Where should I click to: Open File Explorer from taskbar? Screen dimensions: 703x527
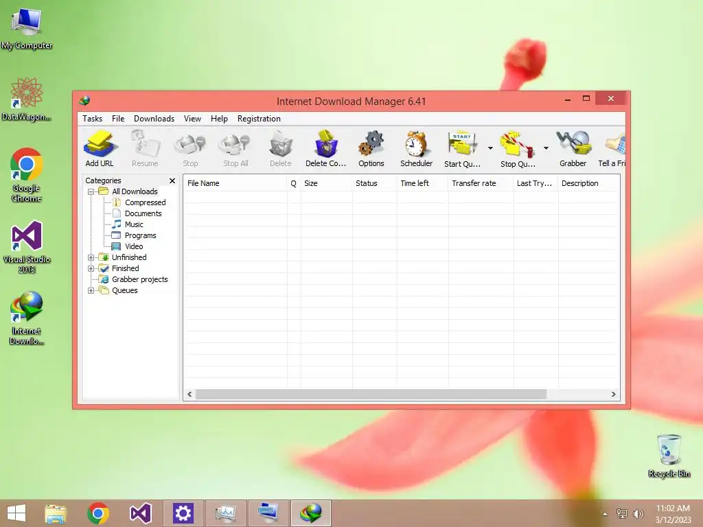click(x=56, y=513)
